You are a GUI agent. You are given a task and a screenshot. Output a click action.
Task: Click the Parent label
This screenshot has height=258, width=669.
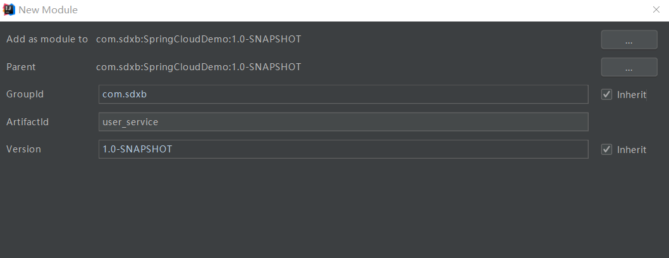21,67
